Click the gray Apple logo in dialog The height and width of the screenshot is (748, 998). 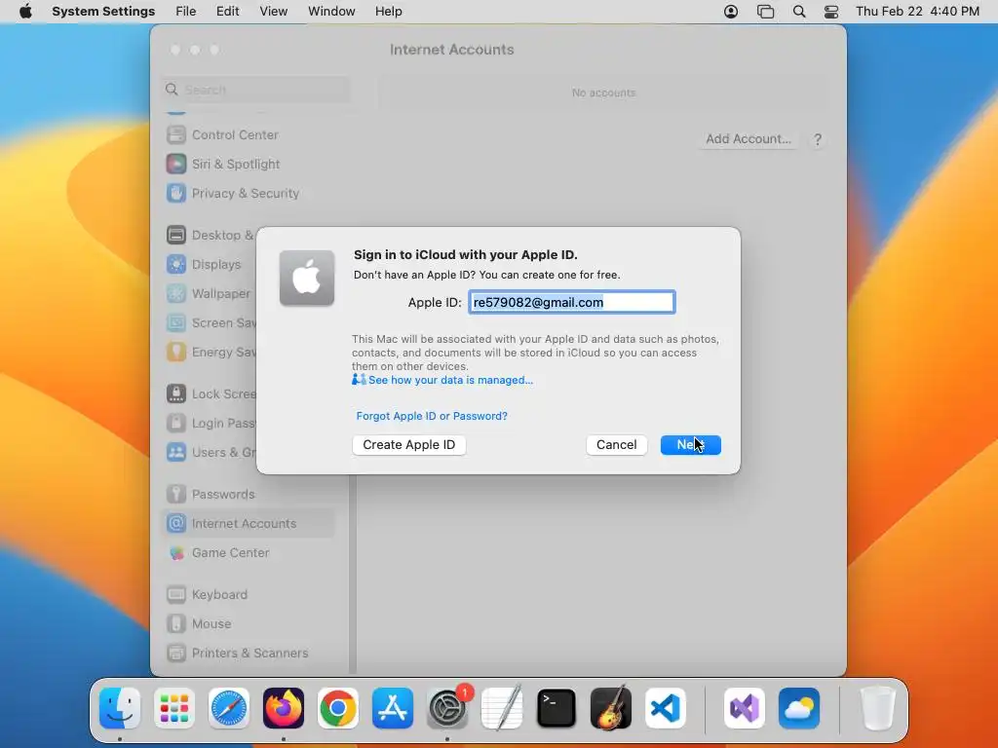pyautogui.click(x=307, y=278)
